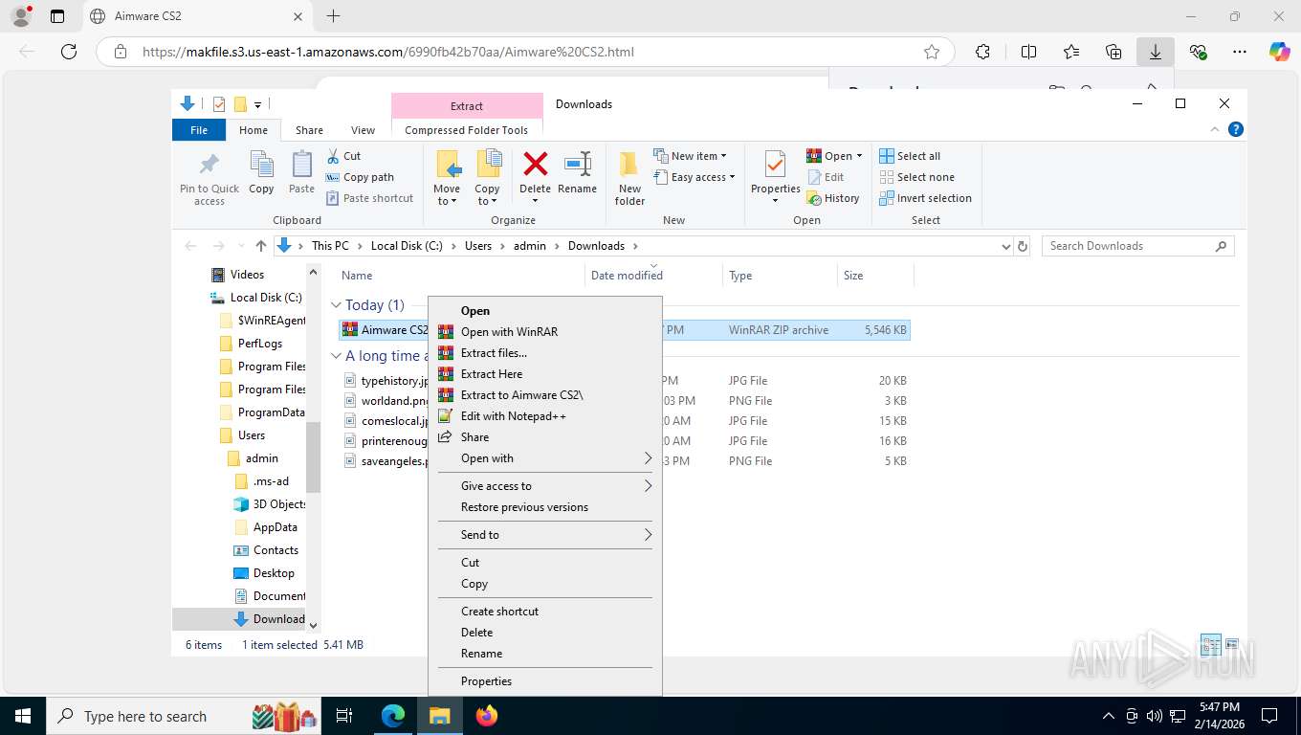Select 3D Objects in navigation tree

tap(270, 503)
